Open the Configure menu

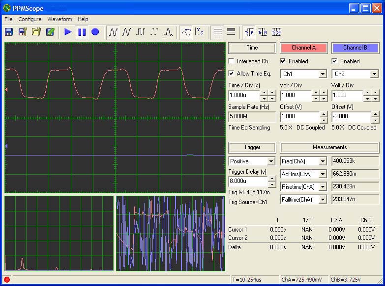[30, 19]
